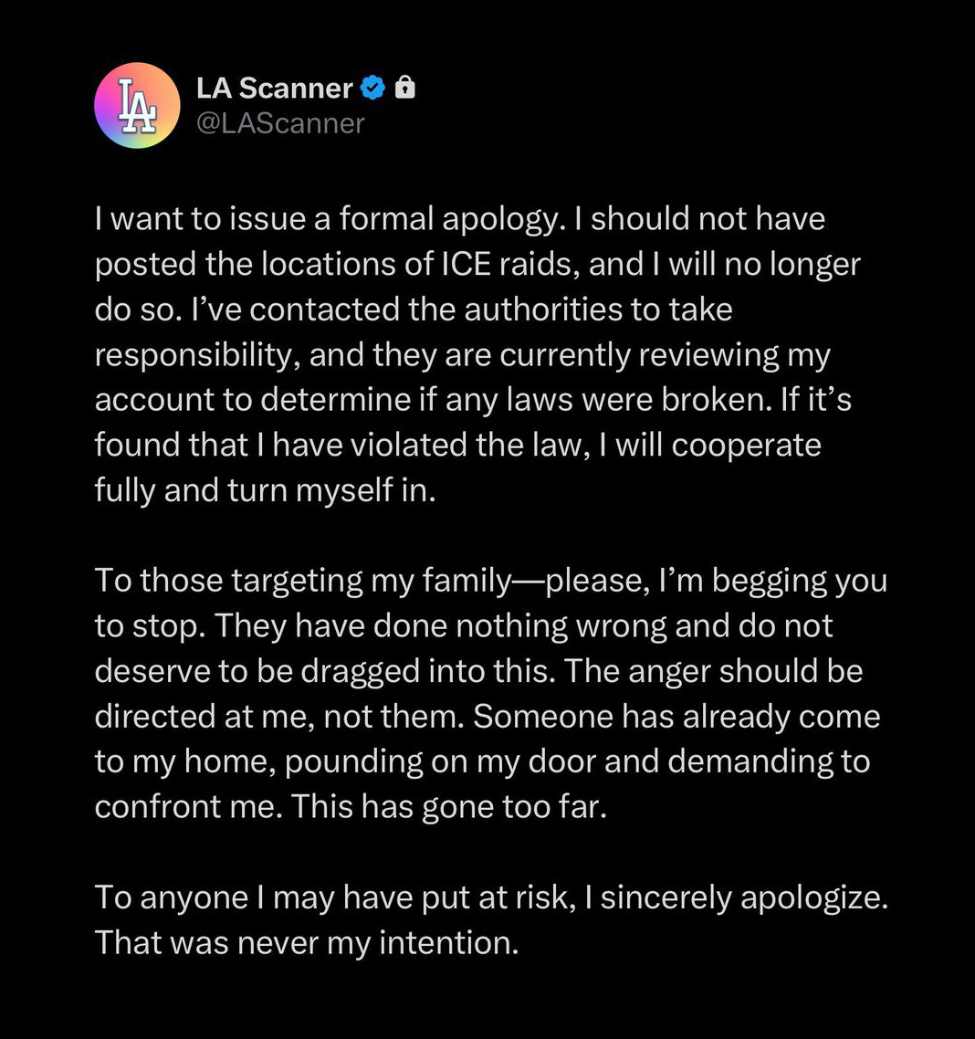Click the line "To those targeting my family"
The width and height of the screenshot is (975, 1039).
tap(491, 581)
